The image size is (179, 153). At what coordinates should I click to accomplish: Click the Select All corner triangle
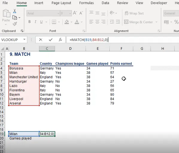point(2,49)
